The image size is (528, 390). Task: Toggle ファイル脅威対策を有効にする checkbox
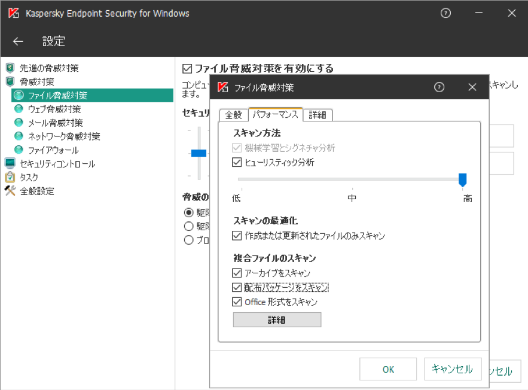[187, 69]
